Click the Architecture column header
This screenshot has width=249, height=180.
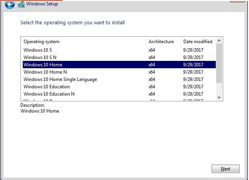(163, 42)
